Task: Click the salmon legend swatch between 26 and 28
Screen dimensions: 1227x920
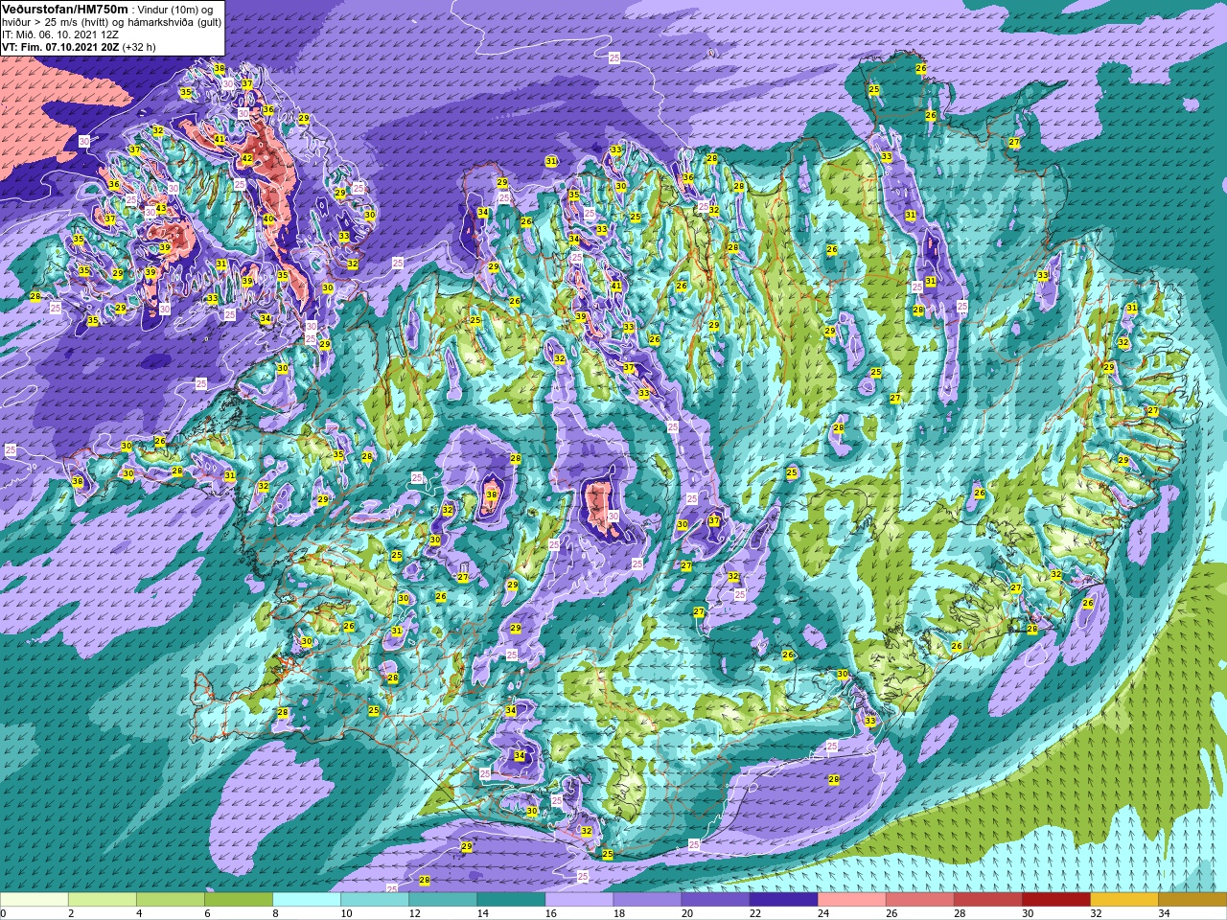Action: pos(919,900)
